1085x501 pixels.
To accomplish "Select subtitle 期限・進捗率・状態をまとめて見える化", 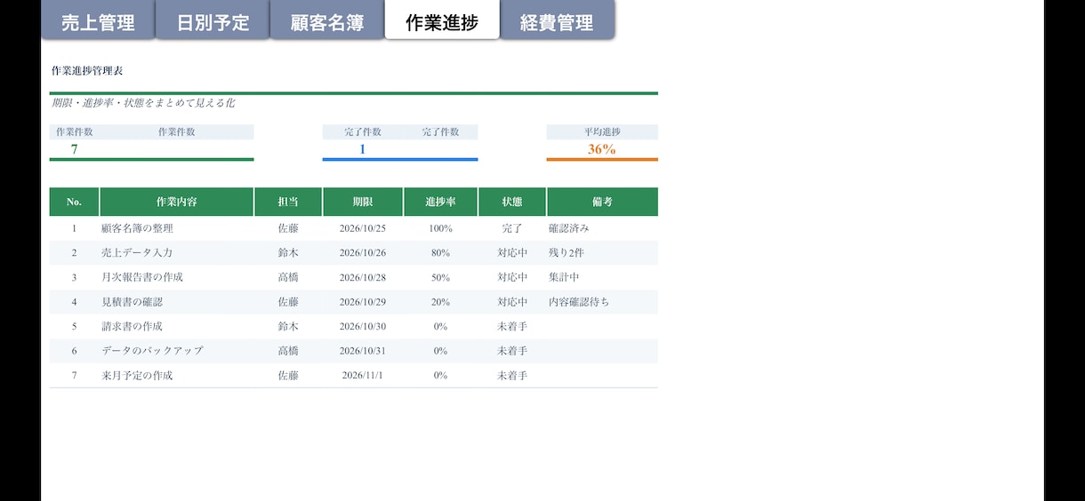I will 143,103.
